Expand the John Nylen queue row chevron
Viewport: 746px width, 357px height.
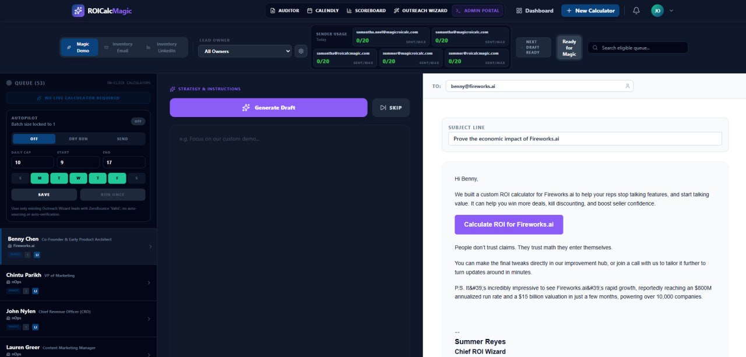point(149,319)
